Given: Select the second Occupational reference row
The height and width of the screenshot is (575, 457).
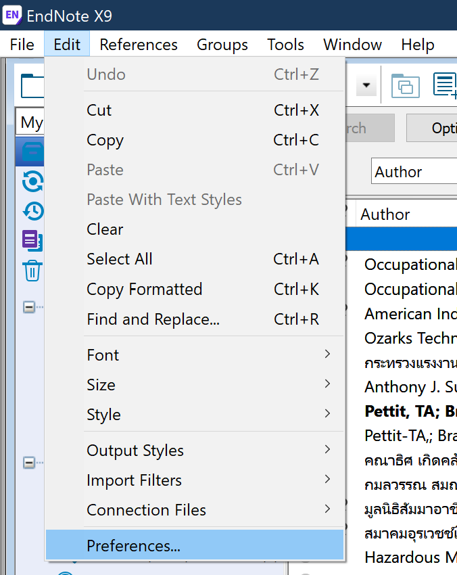Looking at the screenshot, I should point(402,290).
